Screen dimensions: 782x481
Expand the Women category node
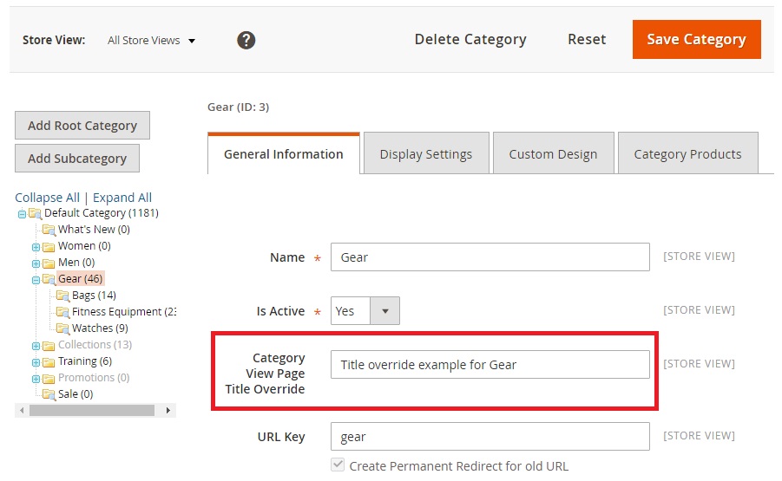(x=36, y=247)
